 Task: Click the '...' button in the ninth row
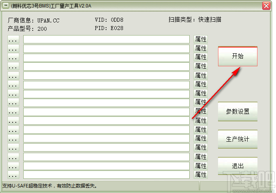[x=13, y=112]
